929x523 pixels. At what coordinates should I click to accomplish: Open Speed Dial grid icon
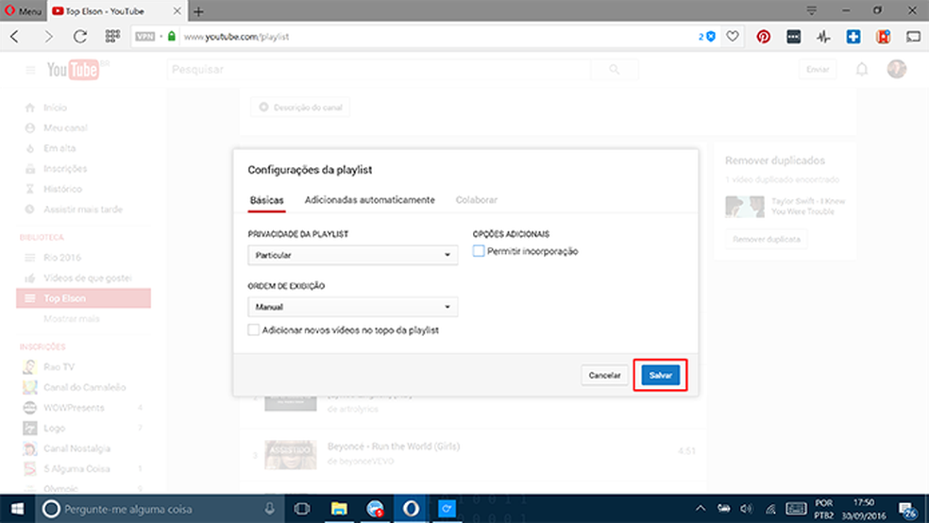(112, 37)
